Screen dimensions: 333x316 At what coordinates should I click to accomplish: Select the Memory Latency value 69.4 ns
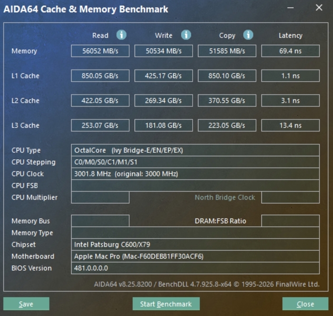[290, 51]
